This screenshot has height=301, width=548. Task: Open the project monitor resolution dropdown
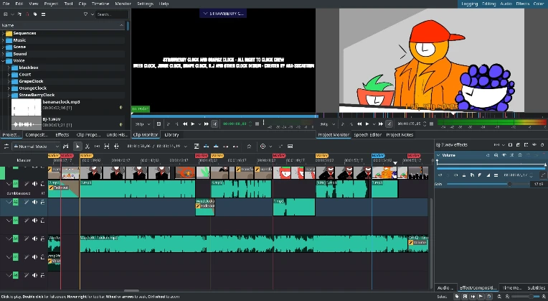[329, 124]
